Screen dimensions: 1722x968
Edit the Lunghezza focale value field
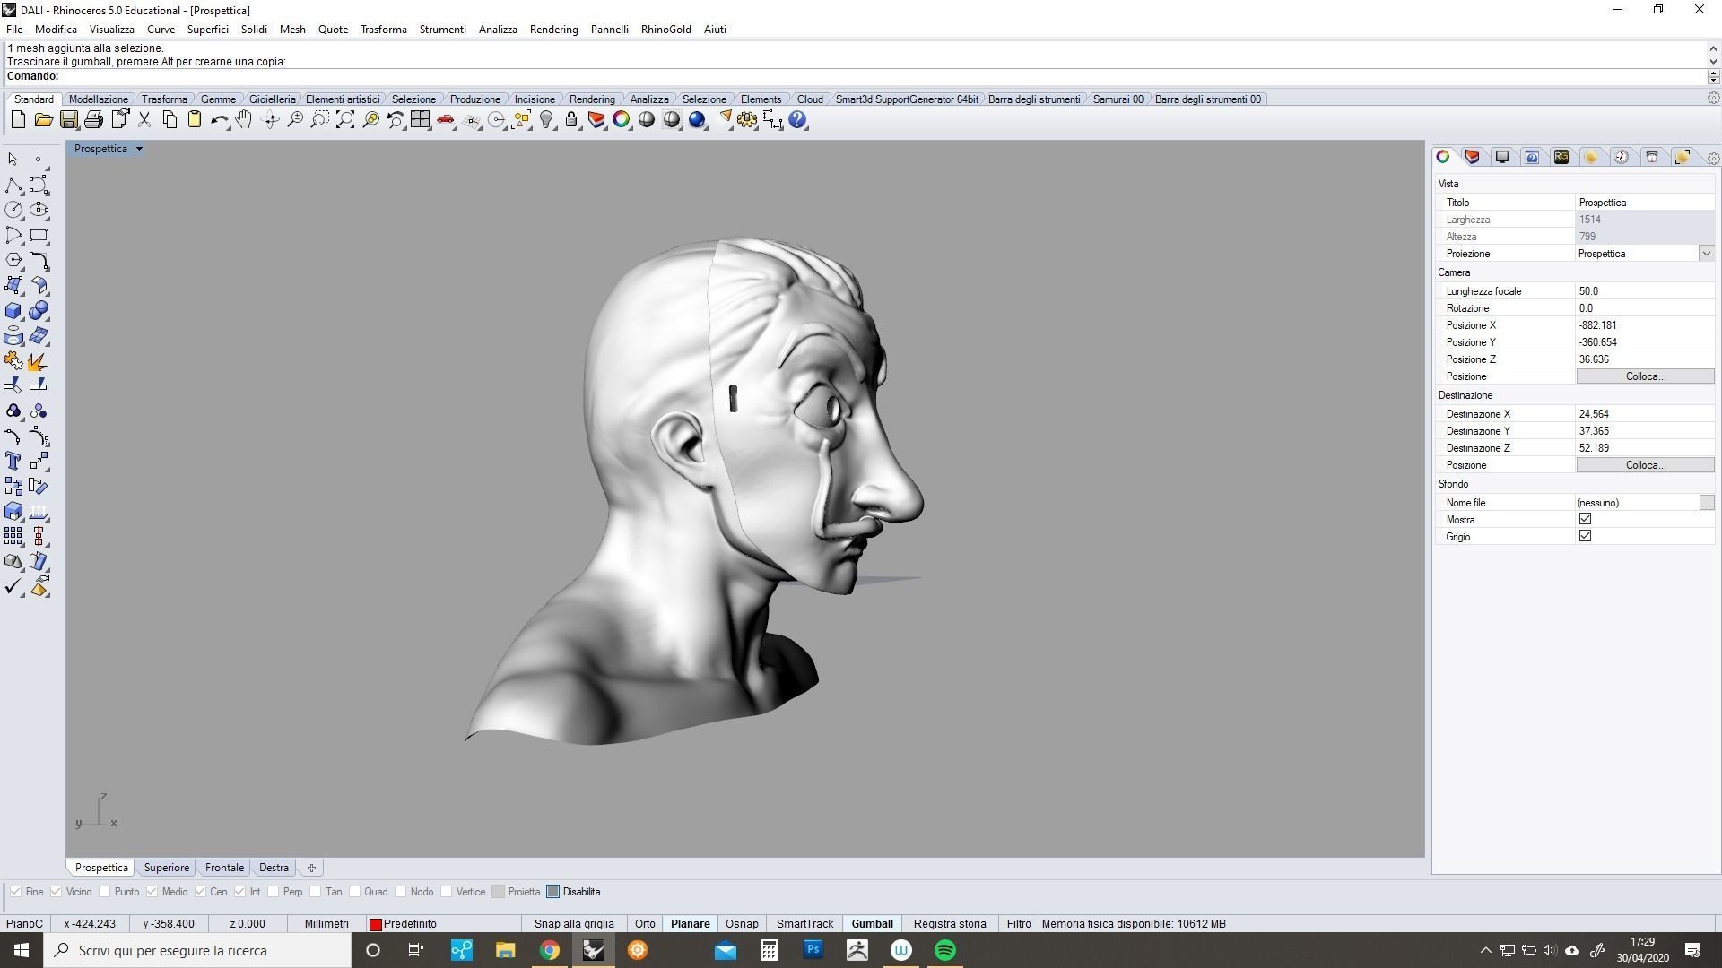[x=1645, y=291]
